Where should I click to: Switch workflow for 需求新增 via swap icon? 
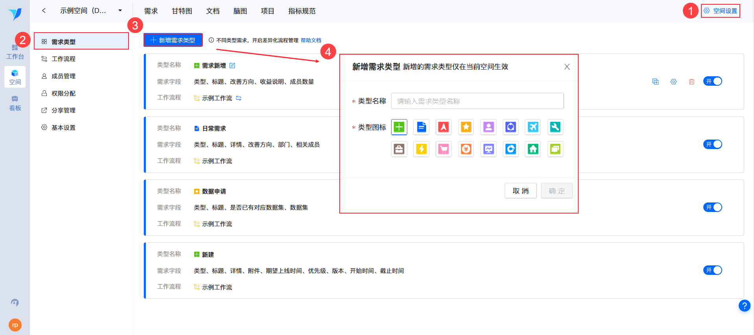pos(239,98)
